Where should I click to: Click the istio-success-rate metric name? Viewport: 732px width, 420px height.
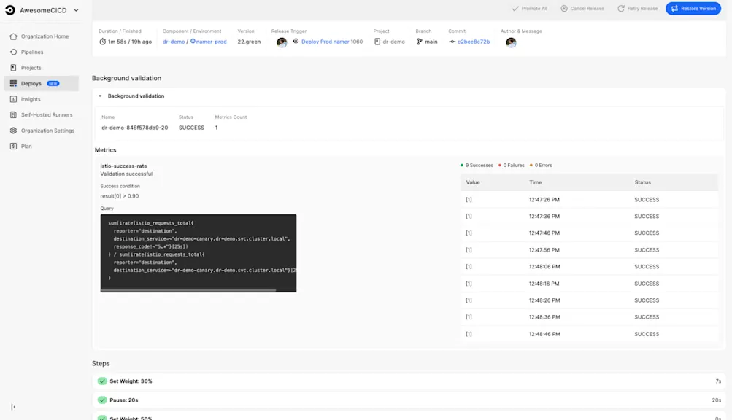124,166
